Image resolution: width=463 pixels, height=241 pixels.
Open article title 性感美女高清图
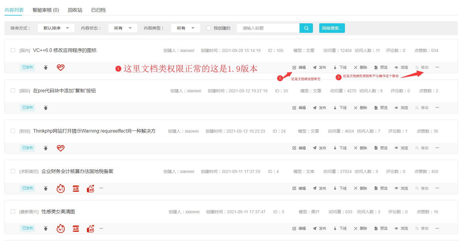(x=58, y=211)
